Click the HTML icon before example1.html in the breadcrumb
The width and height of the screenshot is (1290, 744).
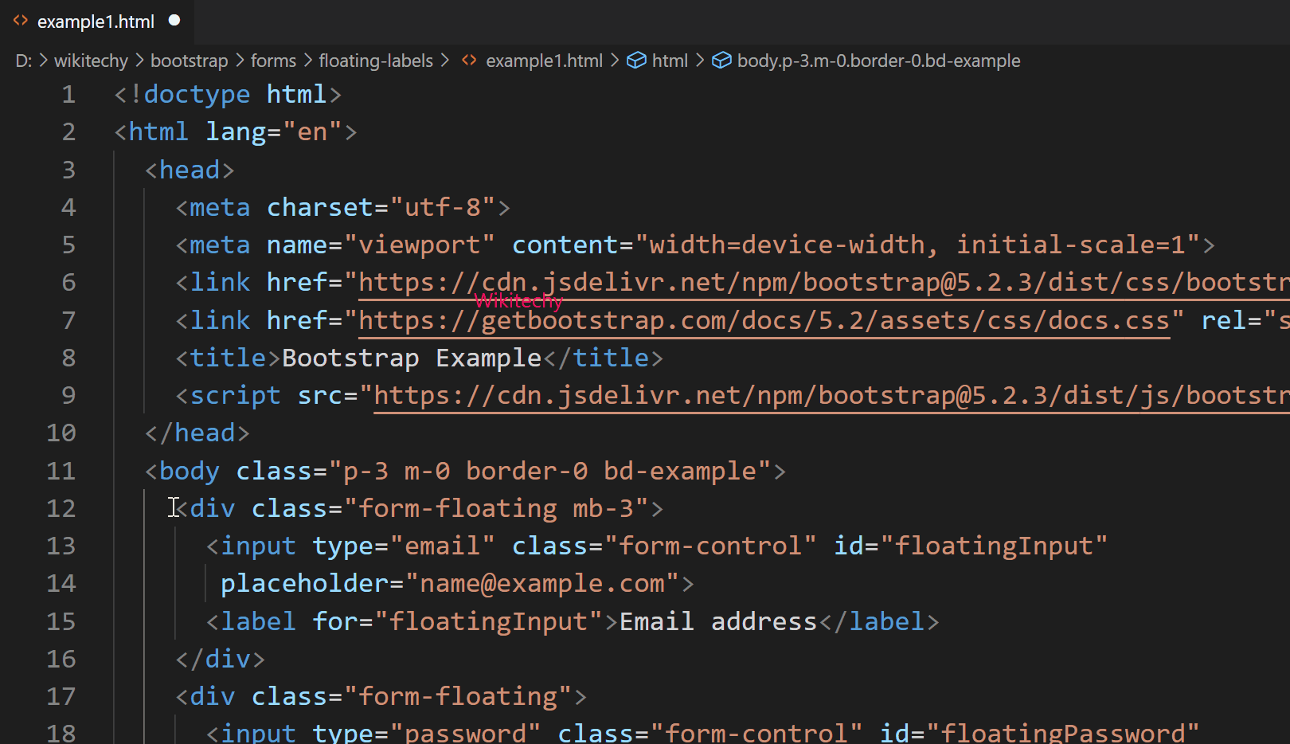point(468,60)
